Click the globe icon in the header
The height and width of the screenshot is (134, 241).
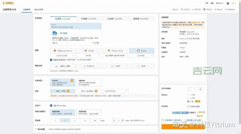[228, 3]
